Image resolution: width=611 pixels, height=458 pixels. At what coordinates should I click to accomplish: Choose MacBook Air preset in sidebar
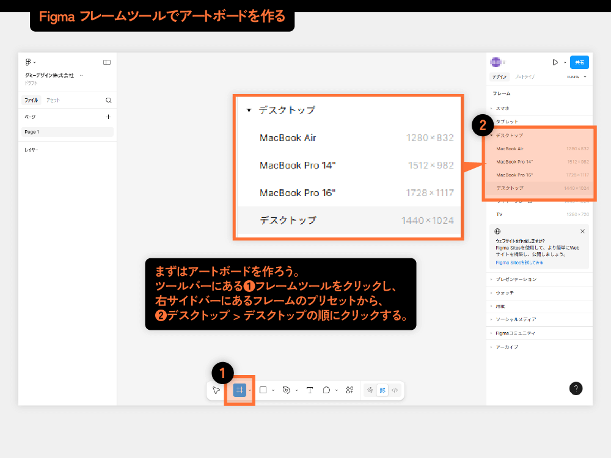540,149
